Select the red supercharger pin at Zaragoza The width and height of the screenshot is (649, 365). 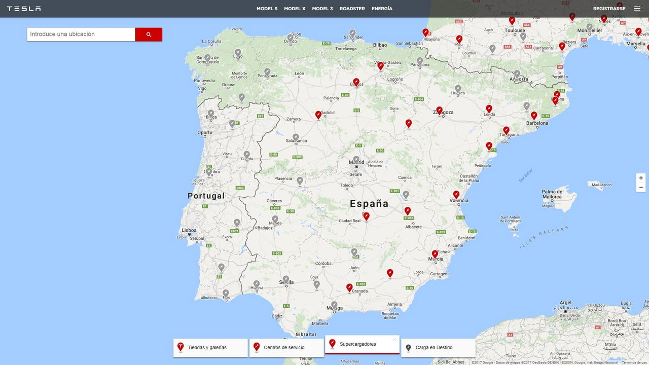[439, 111]
